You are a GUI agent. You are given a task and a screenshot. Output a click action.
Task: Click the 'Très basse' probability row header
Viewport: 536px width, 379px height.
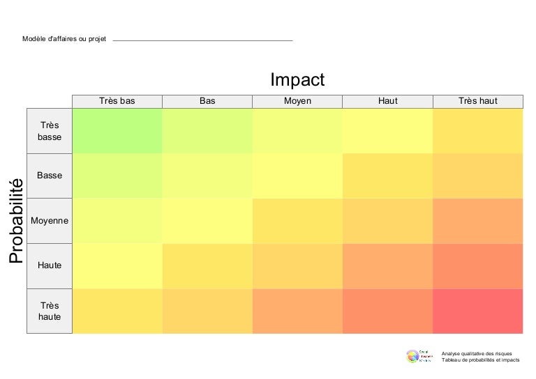pos(50,131)
